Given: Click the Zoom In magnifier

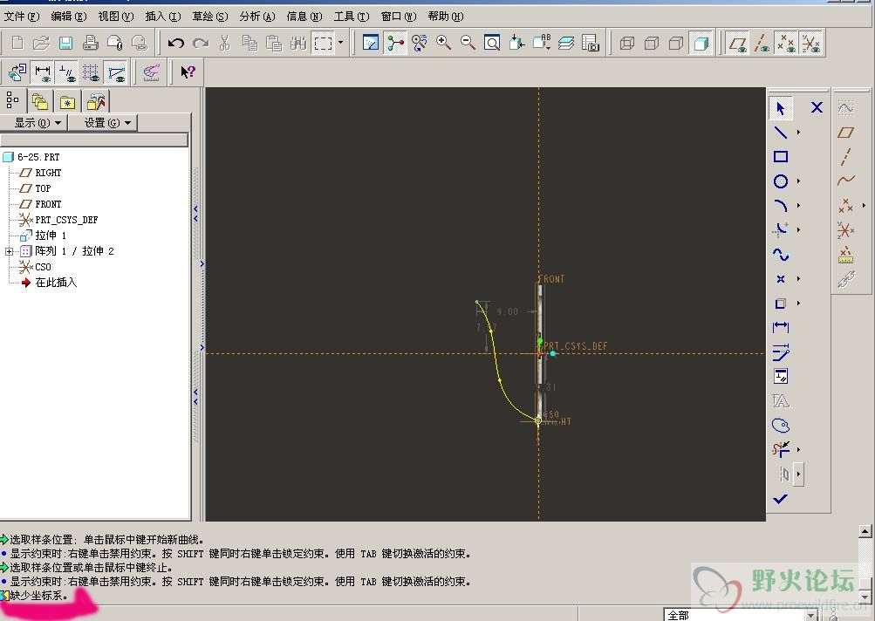Looking at the screenshot, I should (444, 43).
